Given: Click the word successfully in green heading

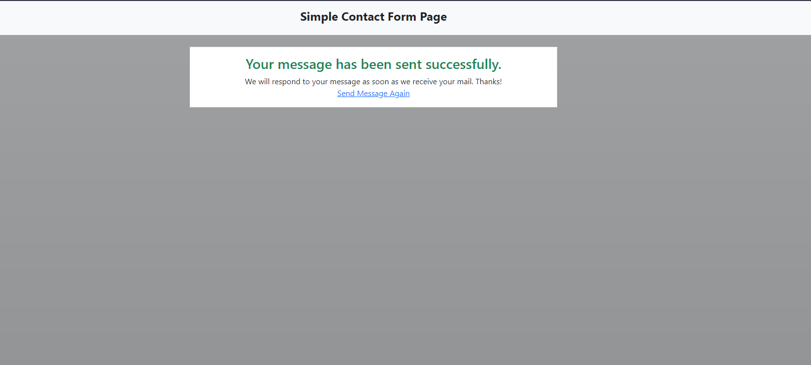Looking at the screenshot, I should [x=463, y=65].
